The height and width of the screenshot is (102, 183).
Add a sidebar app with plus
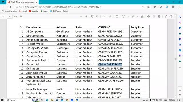click(180, 67)
